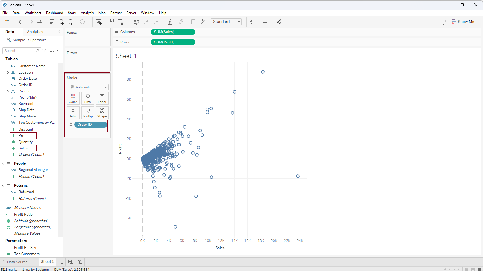This screenshot has height=271, width=483.
Task: Click the New Dashboard tab icon
Action: [70, 262]
